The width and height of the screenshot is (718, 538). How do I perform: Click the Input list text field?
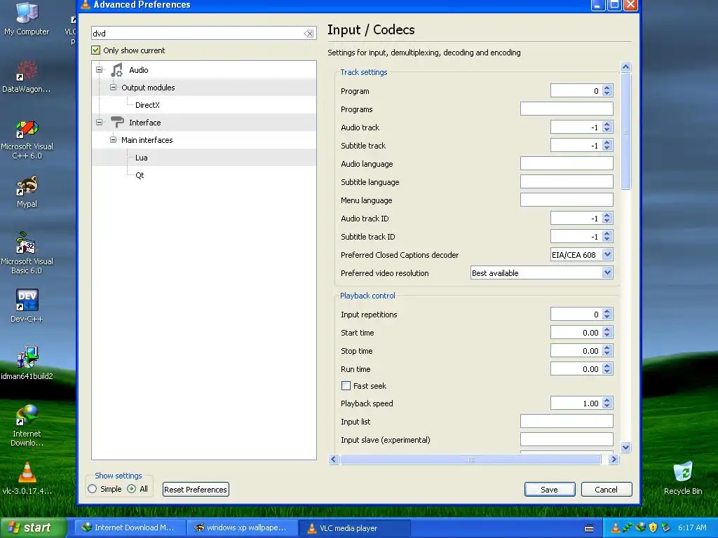click(567, 421)
